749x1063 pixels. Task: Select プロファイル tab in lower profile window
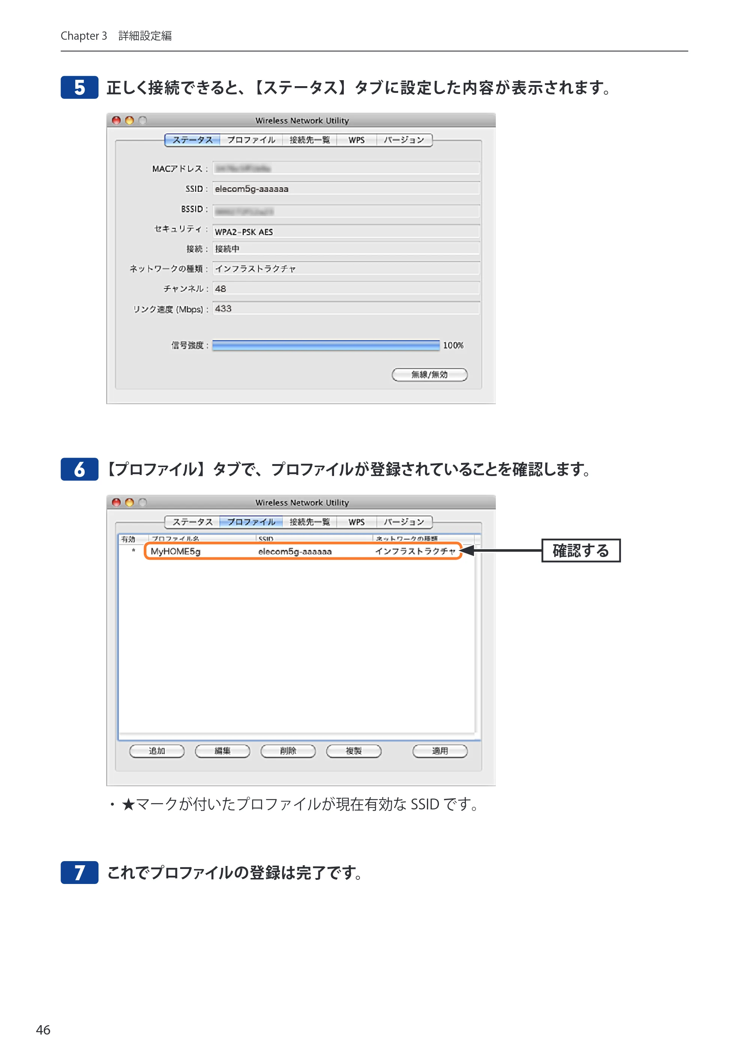coord(251,522)
